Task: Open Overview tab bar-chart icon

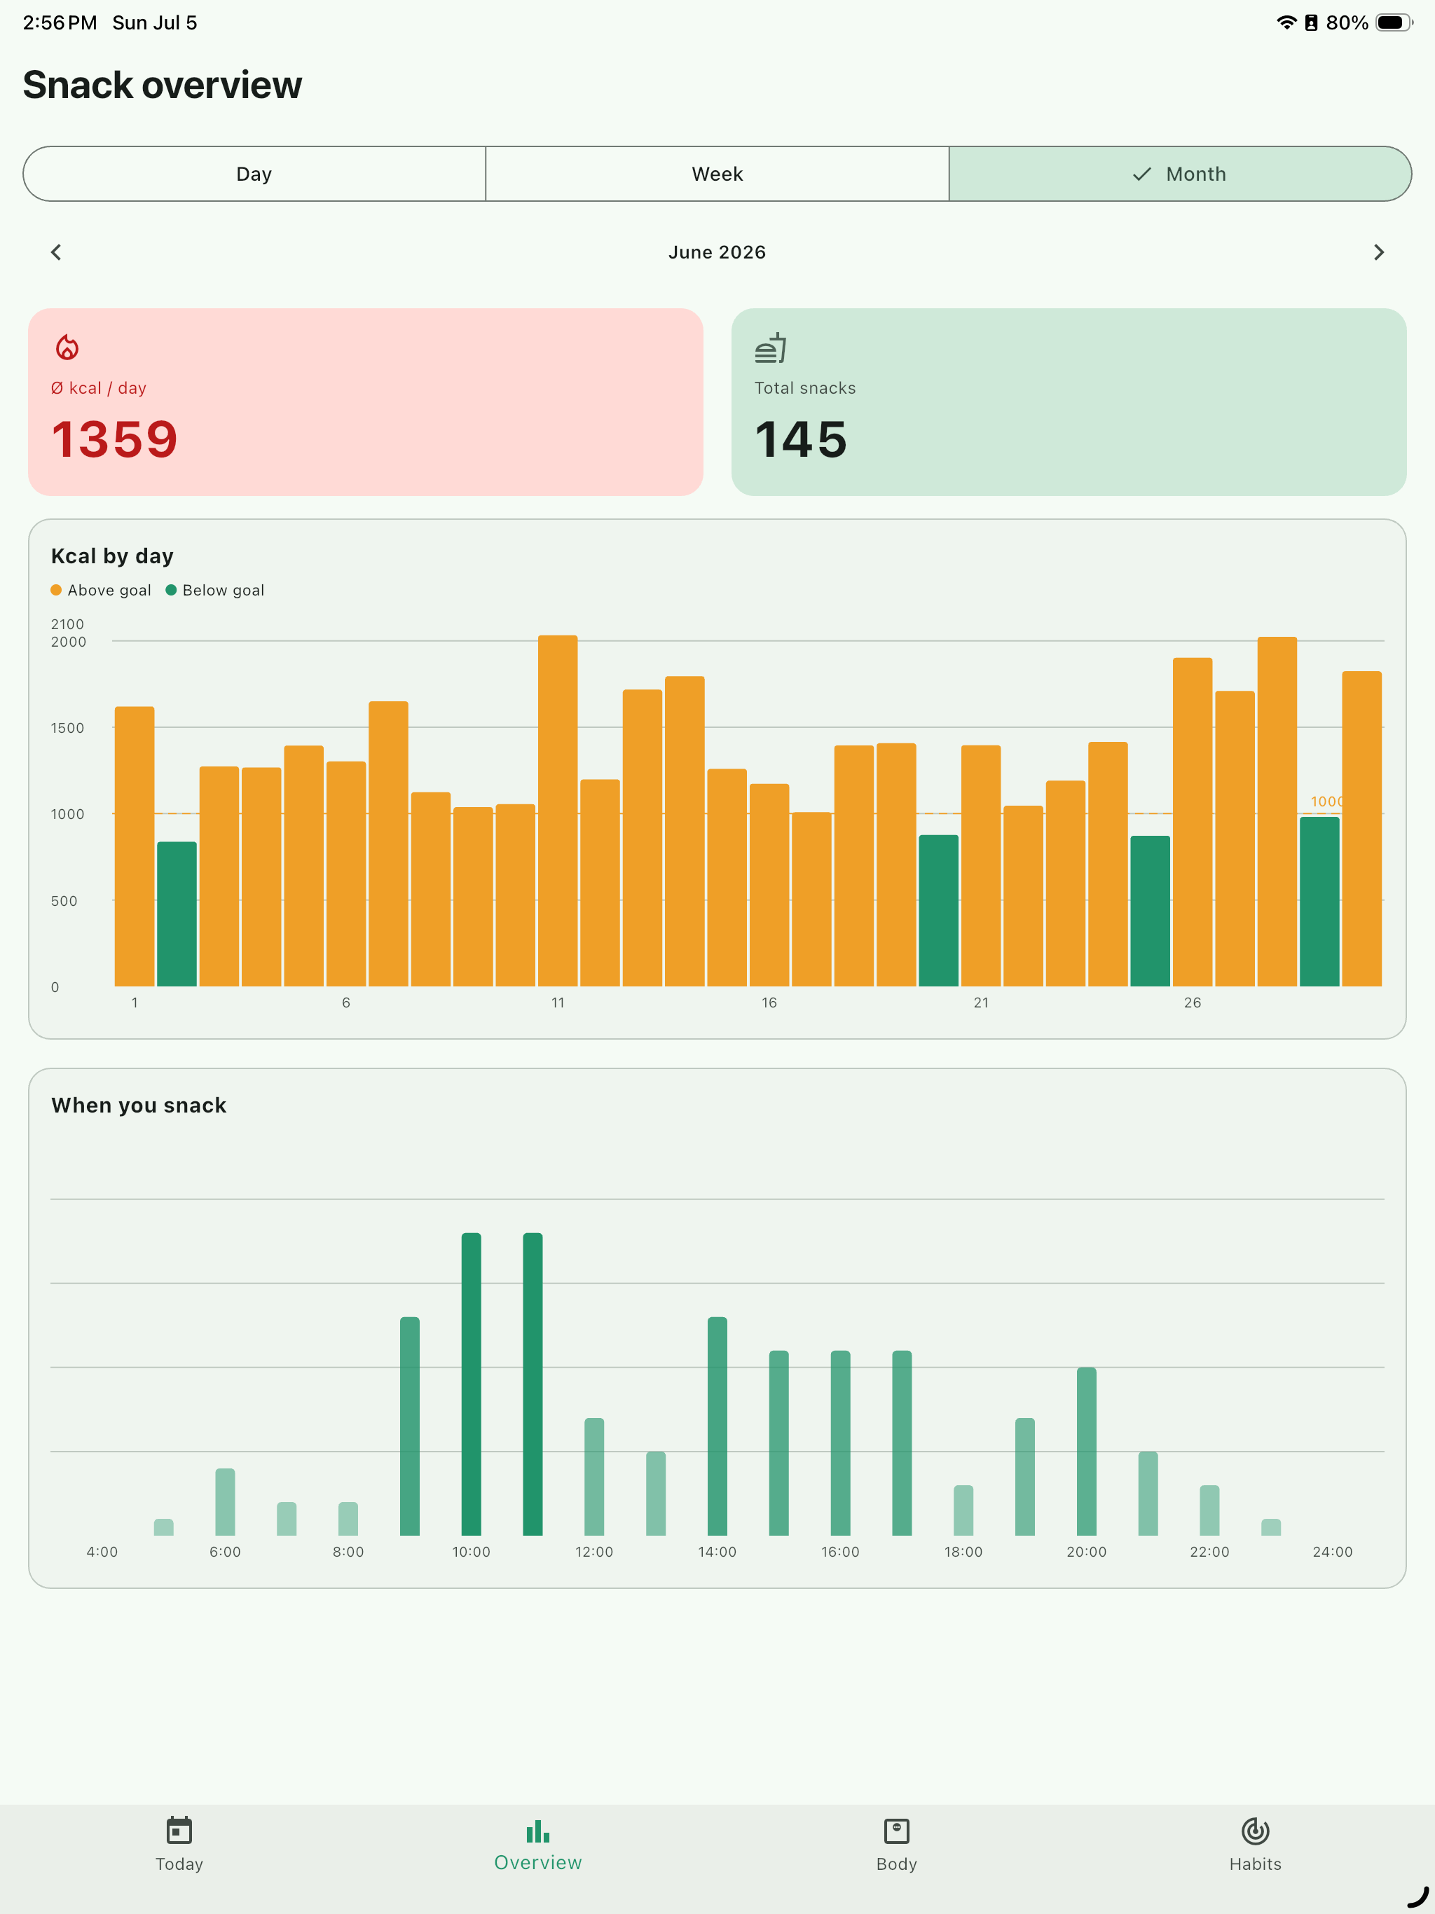Action: [x=537, y=1831]
